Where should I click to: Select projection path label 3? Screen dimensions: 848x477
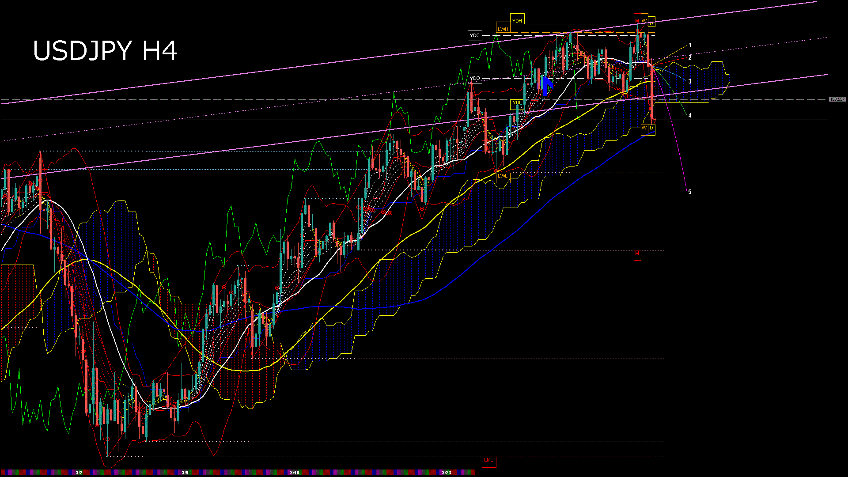pos(690,82)
